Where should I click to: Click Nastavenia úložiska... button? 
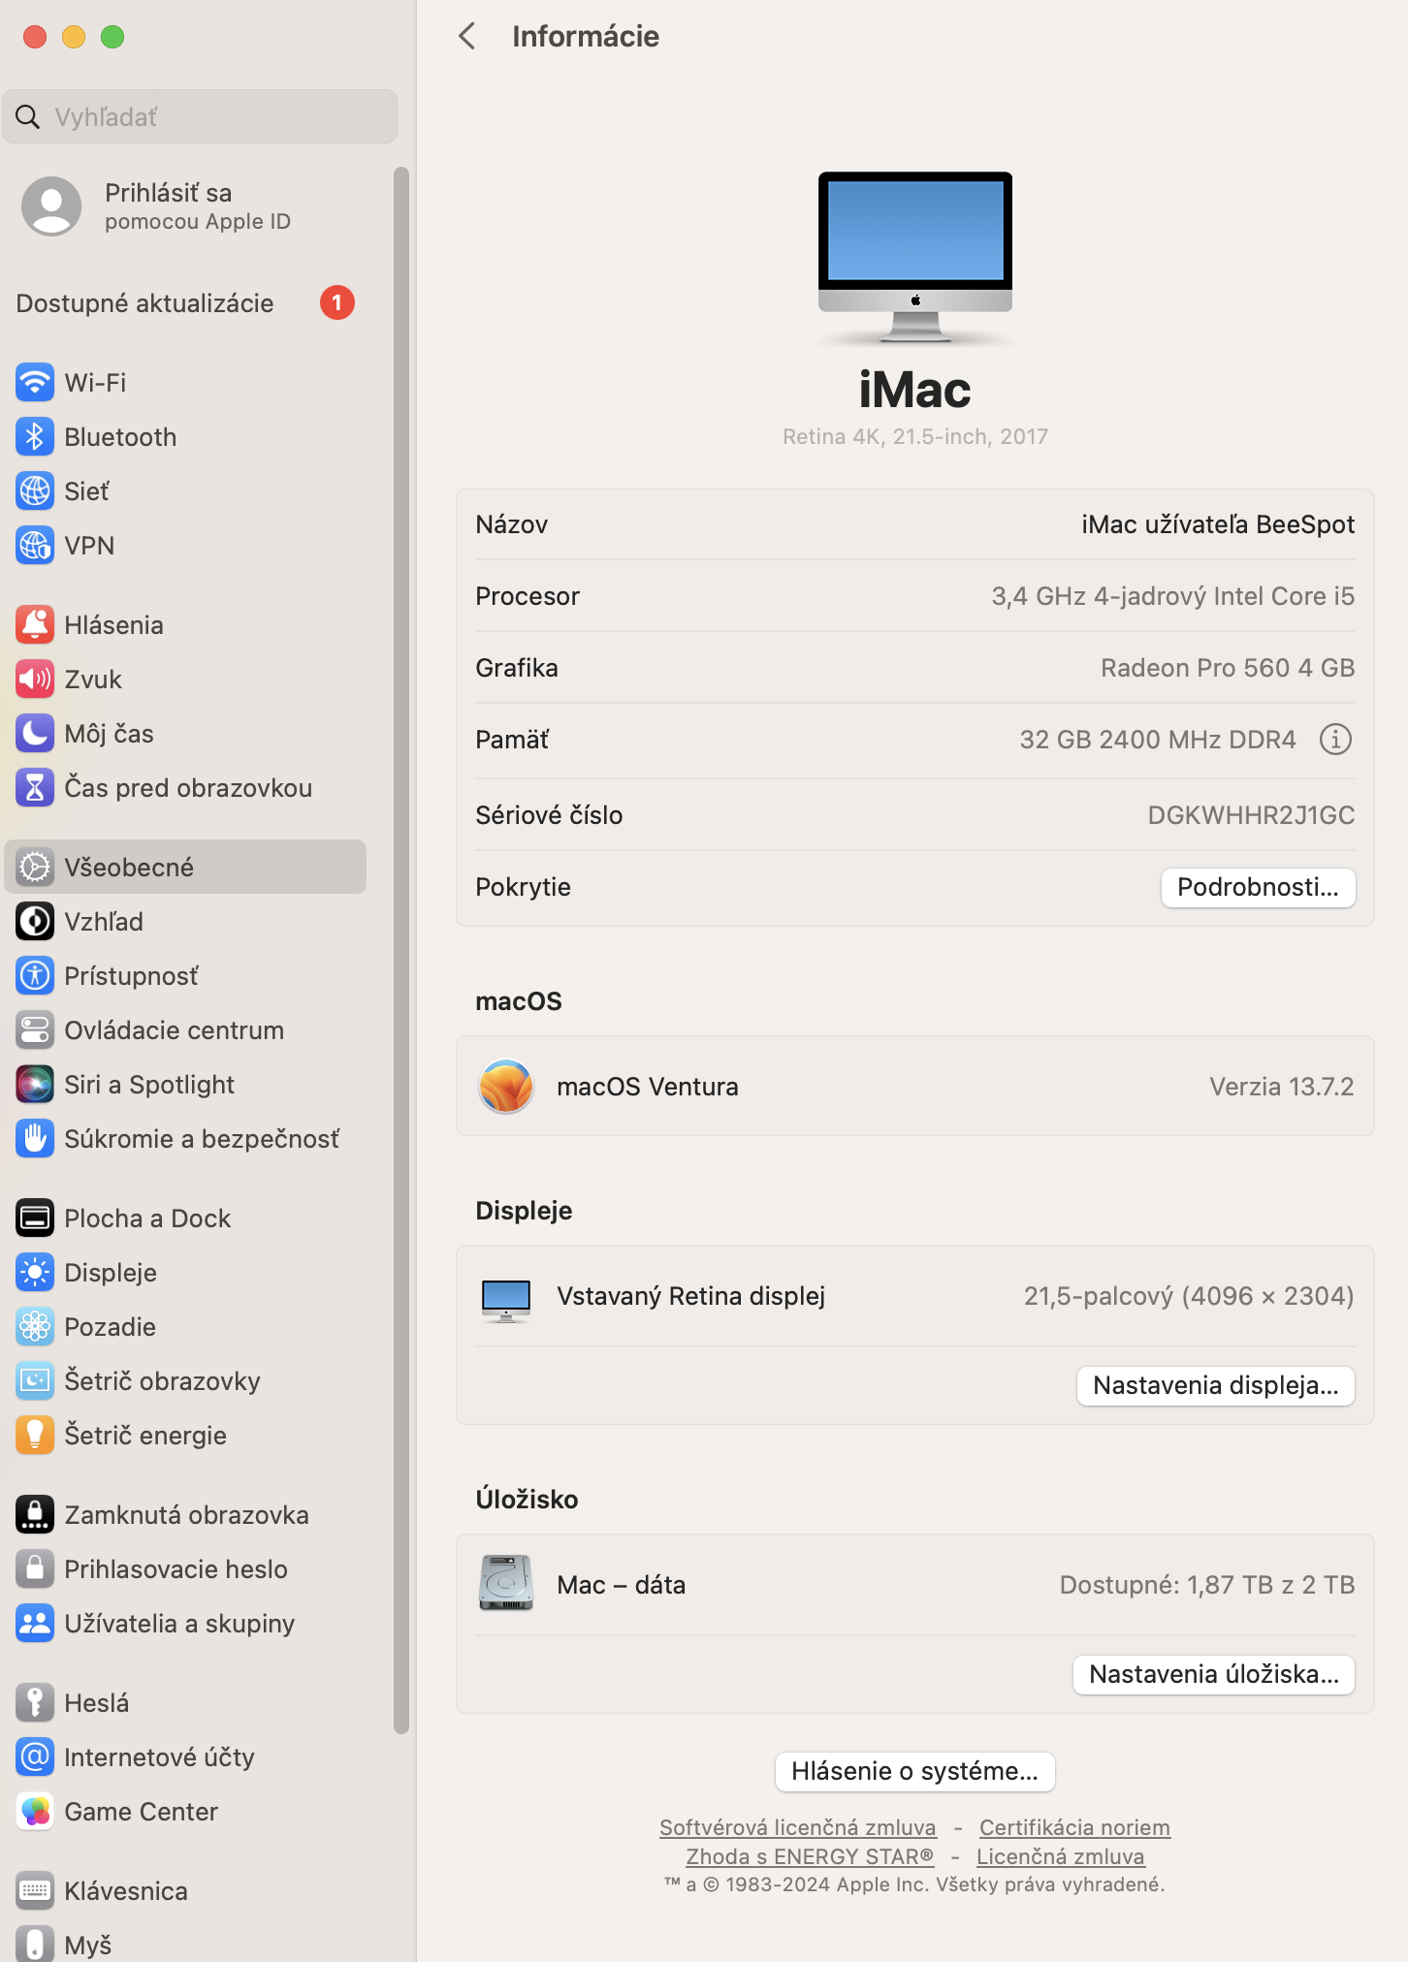coord(1213,1674)
